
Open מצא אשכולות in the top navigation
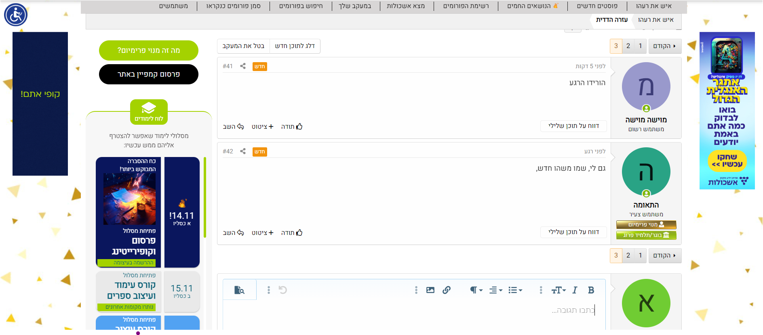[406, 6]
